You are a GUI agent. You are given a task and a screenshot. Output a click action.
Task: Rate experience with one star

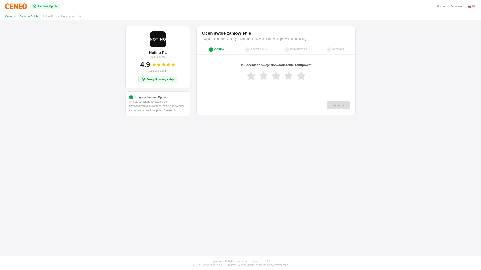tap(251, 76)
